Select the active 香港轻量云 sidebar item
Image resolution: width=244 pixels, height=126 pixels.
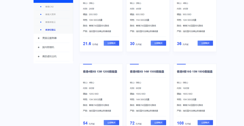tap(50, 30)
